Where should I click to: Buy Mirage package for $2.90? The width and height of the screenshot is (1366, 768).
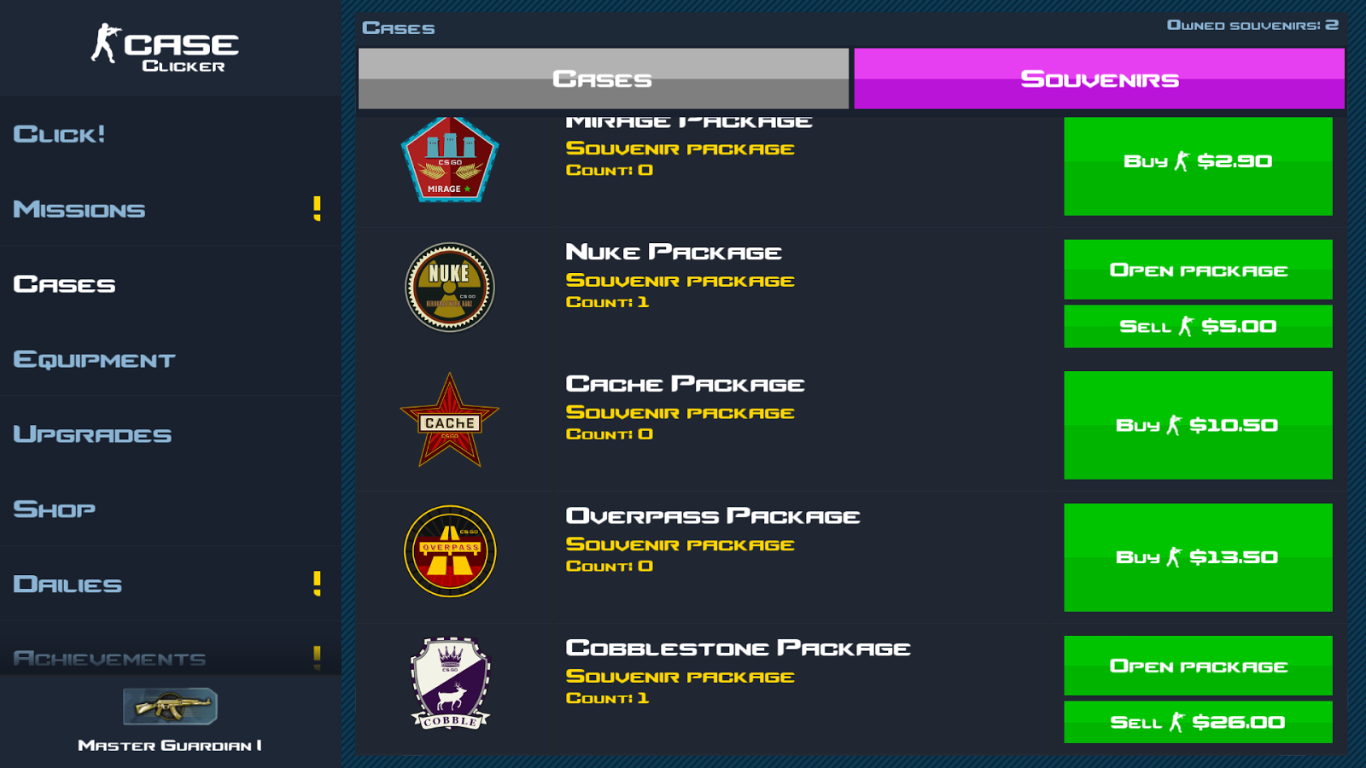[x=1198, y=166]
